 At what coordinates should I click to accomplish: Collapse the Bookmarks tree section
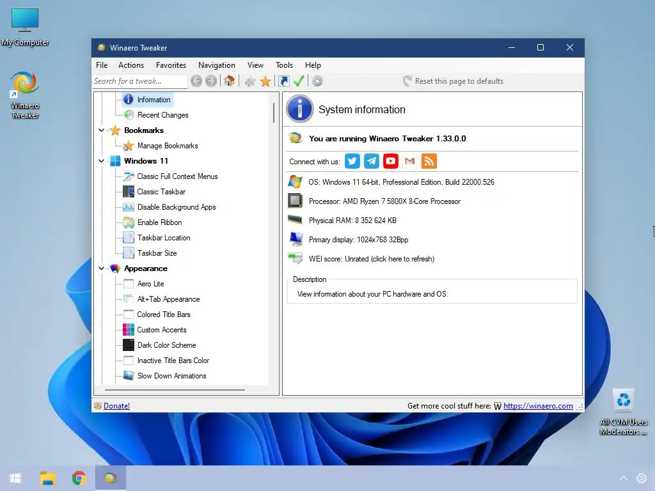coord(101,130)
